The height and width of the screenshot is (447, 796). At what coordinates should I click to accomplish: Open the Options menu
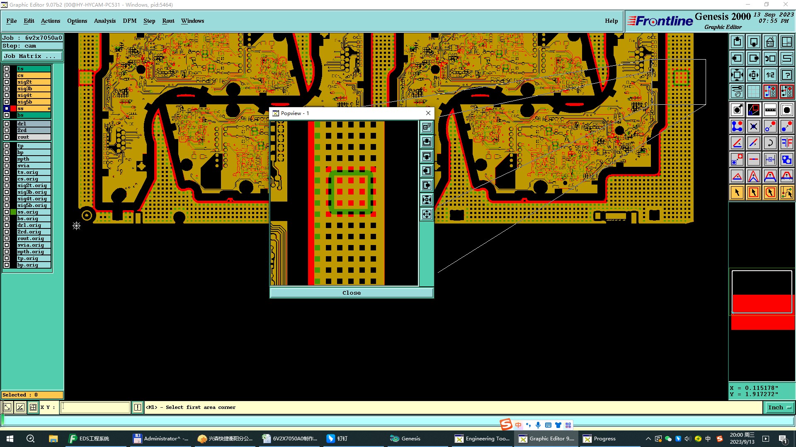pyautogui.click(x=77, y=21)
